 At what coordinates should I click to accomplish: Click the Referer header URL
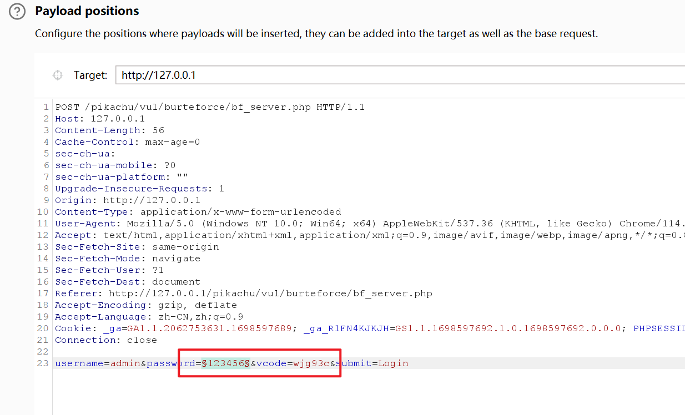pyautogui.click(x=270, y=293)
